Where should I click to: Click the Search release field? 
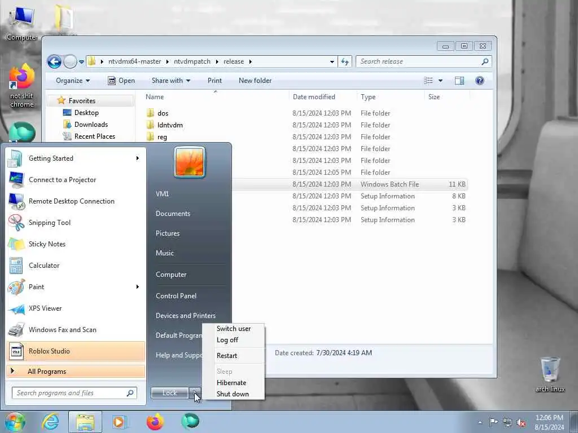423,61
